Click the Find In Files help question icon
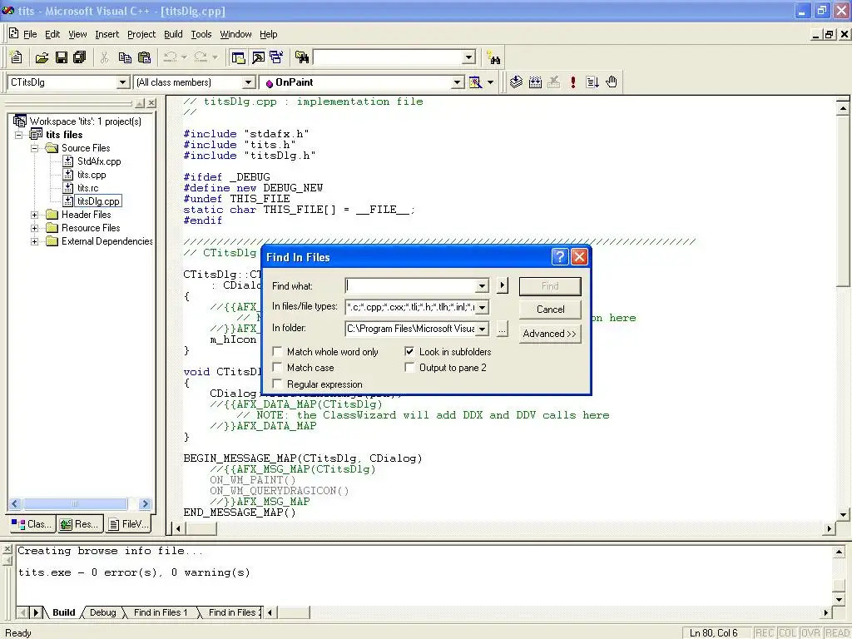Viewport: 852px width, 639px height. click(560, 256)
